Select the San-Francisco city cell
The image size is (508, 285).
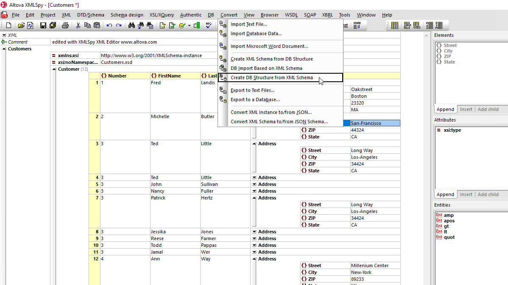point(375,123)
